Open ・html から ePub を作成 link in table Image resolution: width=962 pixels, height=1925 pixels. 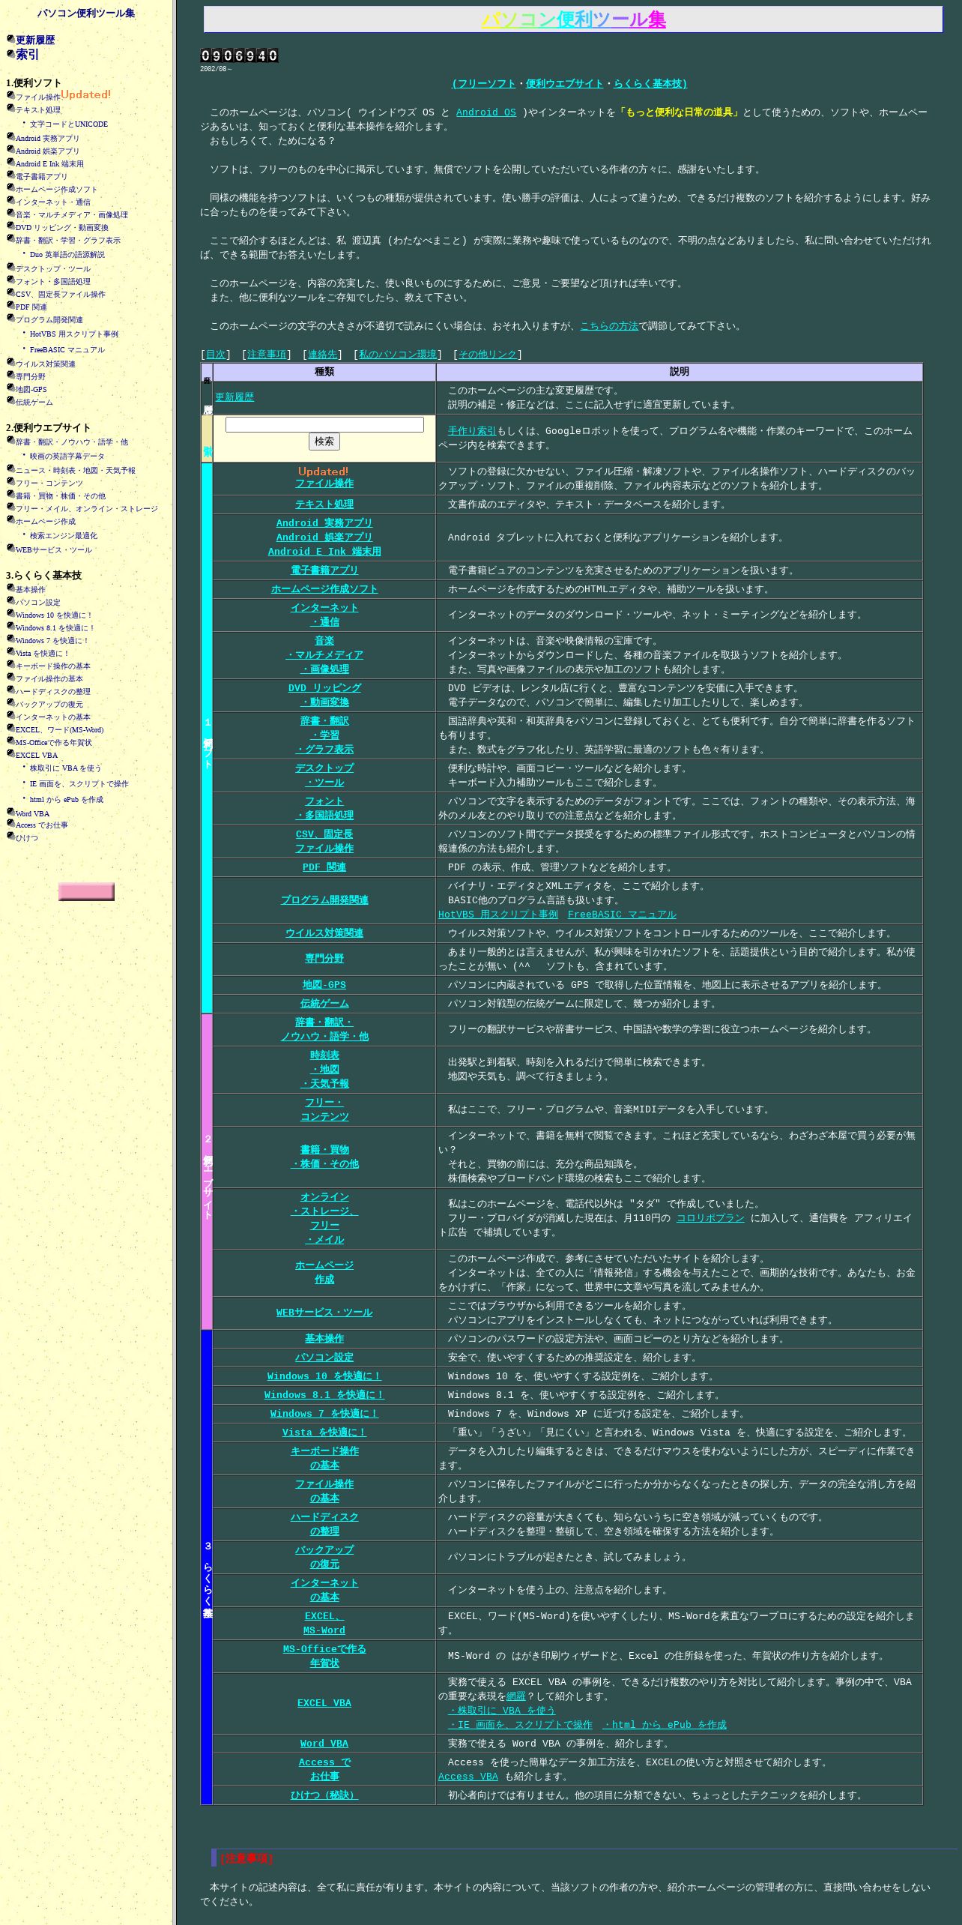click(665, 1725)
